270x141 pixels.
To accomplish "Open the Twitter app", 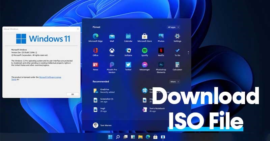I will (x=128, y=66).
